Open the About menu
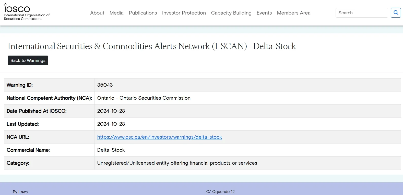The image size is (403, 195). [x=97, y=13]
